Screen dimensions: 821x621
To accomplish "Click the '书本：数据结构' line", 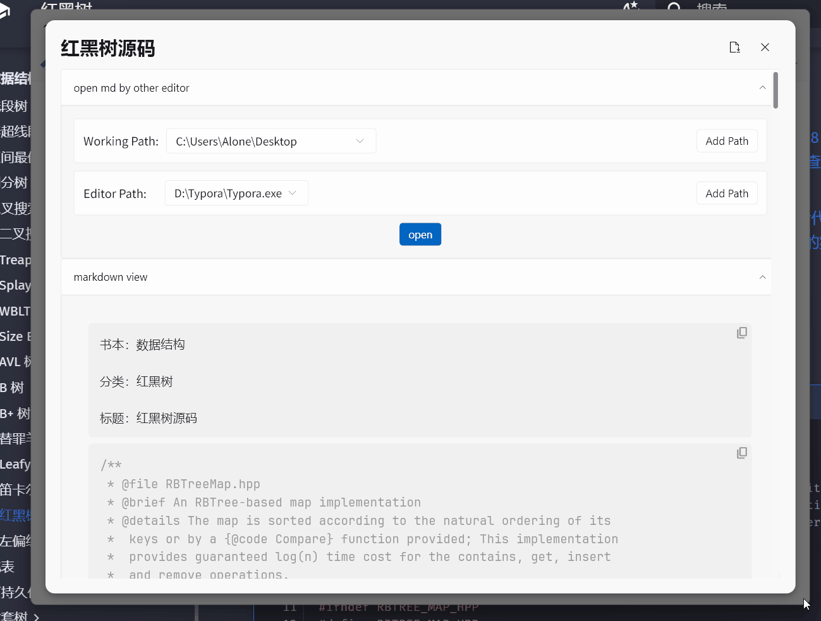I will click(x=142, y=345).
